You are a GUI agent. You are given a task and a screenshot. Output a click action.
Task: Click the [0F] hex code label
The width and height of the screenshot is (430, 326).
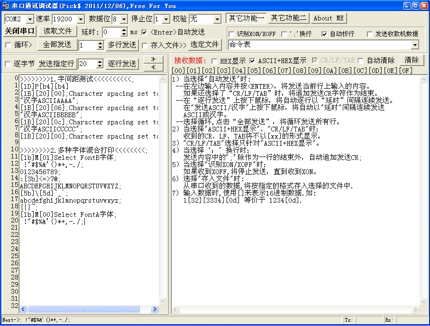click(406, 71)
